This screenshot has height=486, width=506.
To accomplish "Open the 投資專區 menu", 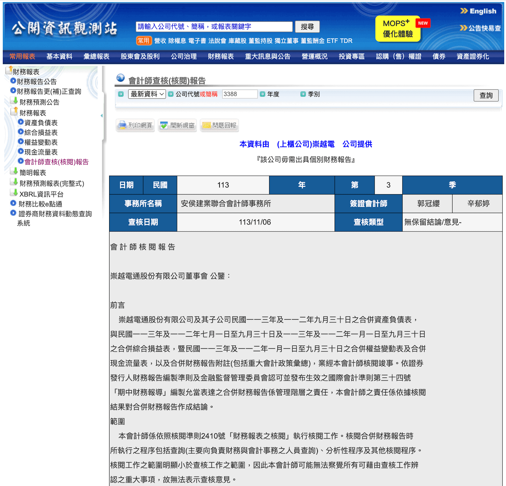I will 352,57.
